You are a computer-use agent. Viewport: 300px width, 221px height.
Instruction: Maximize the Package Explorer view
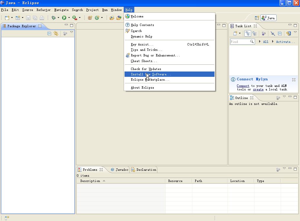point(72,25)
